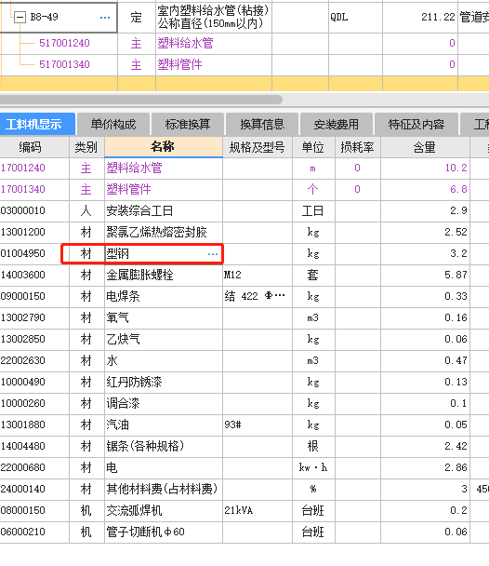Screen dimensions: 489x566
Task: Click 含量 value 10.2
Action: pos(425,168)
